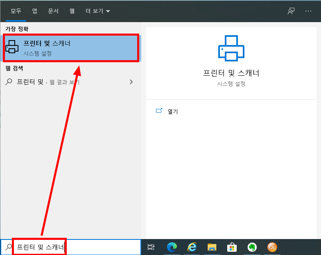Open the feedback person icon
The height and width of the screenshot is (255, 321).
point(291,11)
